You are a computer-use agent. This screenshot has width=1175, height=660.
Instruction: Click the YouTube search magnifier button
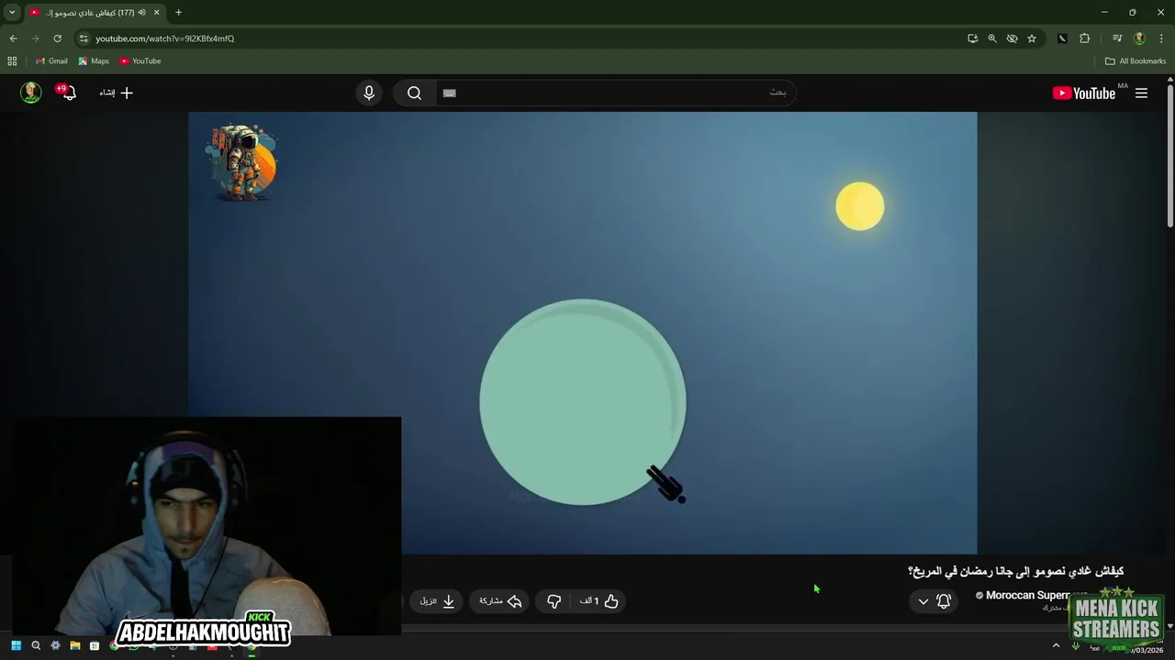tap(414, 93)
